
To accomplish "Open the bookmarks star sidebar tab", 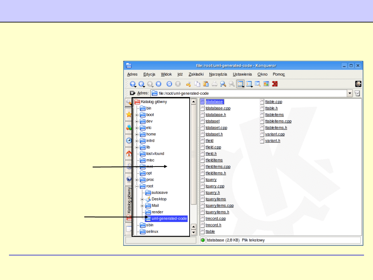I will [x=128, y=115].
